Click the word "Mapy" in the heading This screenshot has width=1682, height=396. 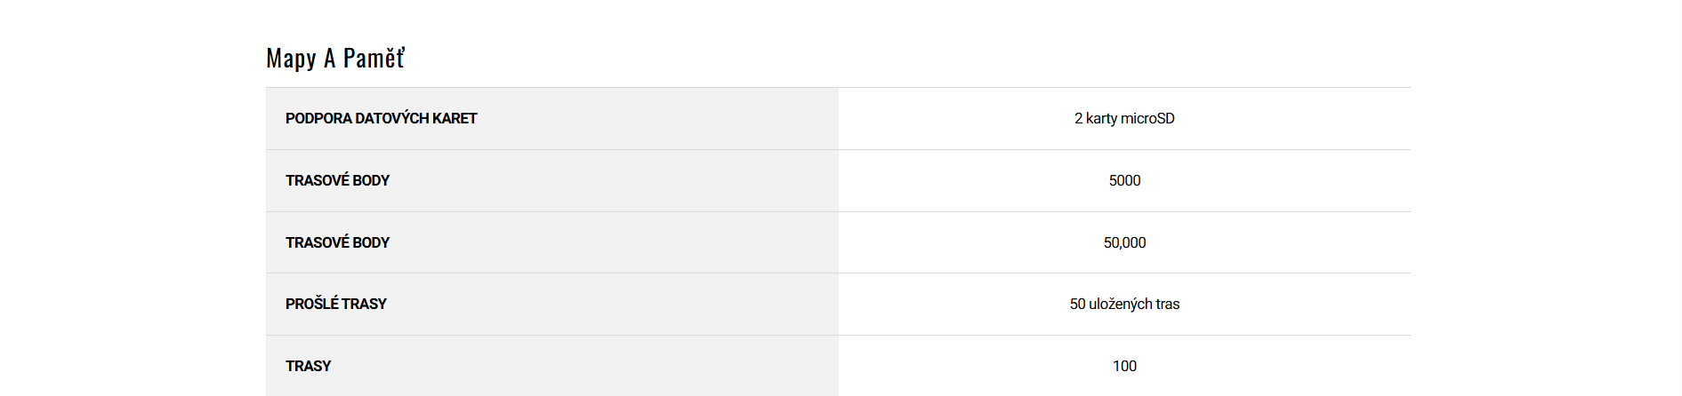(291, 59)
